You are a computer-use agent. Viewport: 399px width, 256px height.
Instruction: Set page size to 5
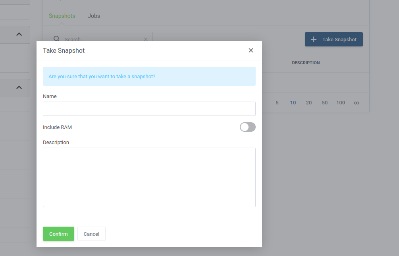pyautogui.click(x=277, y=103)
